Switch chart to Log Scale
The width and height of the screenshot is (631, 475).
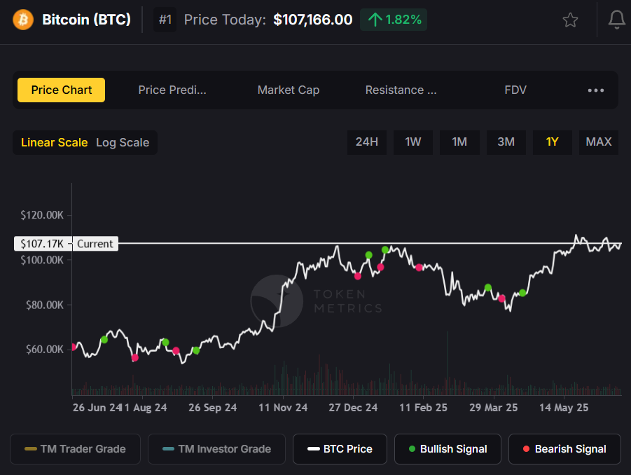tap(123, 142)
